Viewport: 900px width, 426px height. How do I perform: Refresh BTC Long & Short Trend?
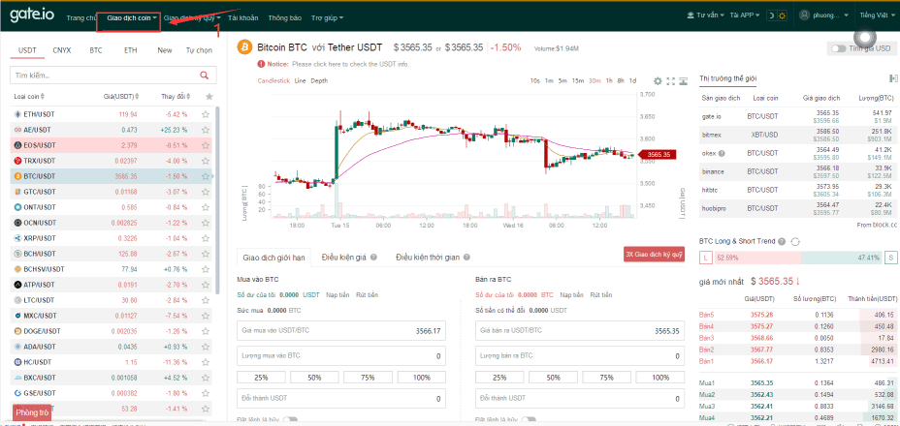tap(795, 241)
